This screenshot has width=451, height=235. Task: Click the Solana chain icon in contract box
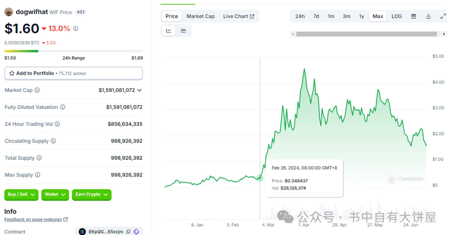tap(82, 232)
